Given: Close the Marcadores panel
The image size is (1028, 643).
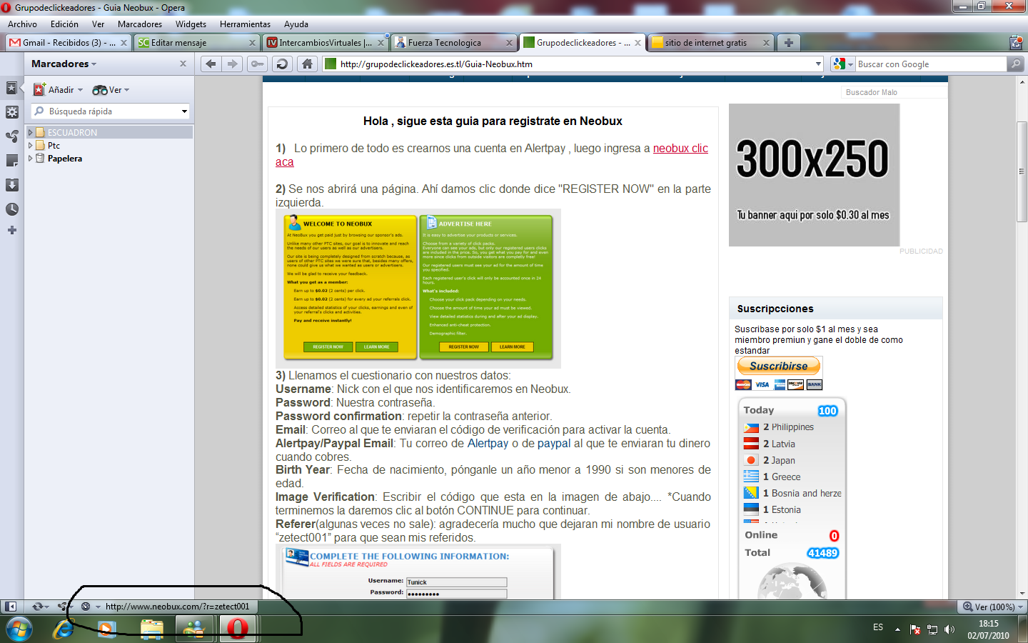Looking at the screenshot, I should (183, 64).
